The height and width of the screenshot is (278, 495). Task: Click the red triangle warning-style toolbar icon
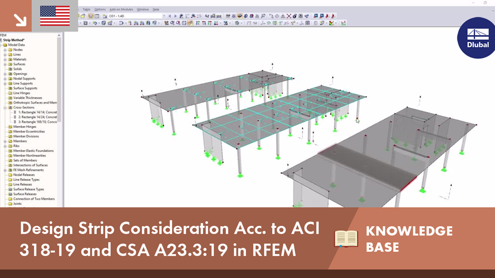(283, 16)
